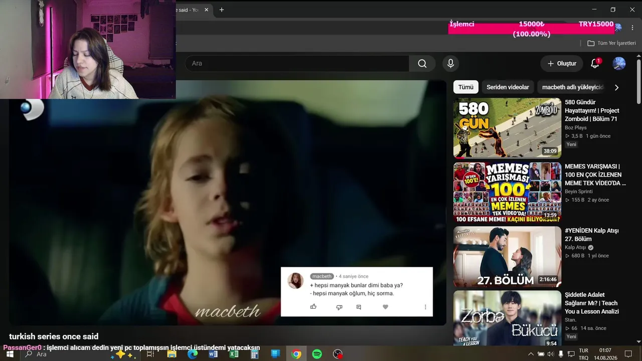Select the Tümü filter chip
642x361 pixels.
[x=465, y=87]
